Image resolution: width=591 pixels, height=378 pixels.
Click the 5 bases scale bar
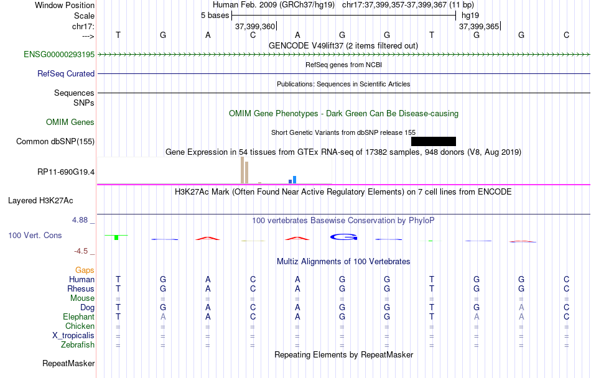point(344,16)
